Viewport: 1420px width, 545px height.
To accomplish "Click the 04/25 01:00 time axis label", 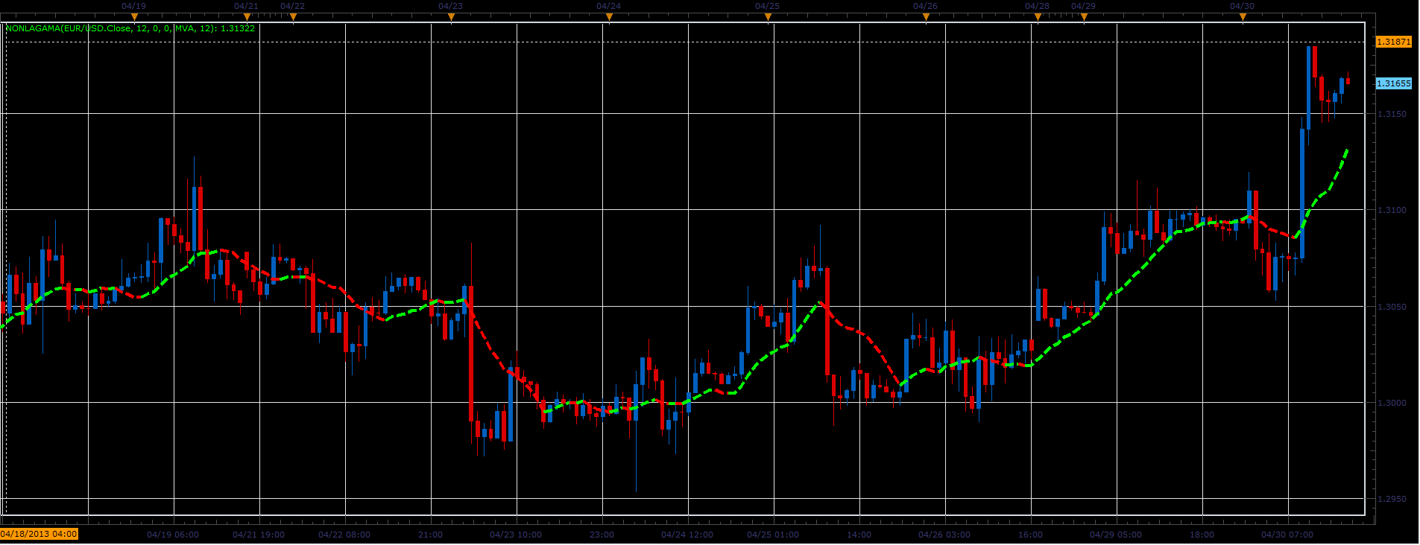I will click(x=773, y=535).
